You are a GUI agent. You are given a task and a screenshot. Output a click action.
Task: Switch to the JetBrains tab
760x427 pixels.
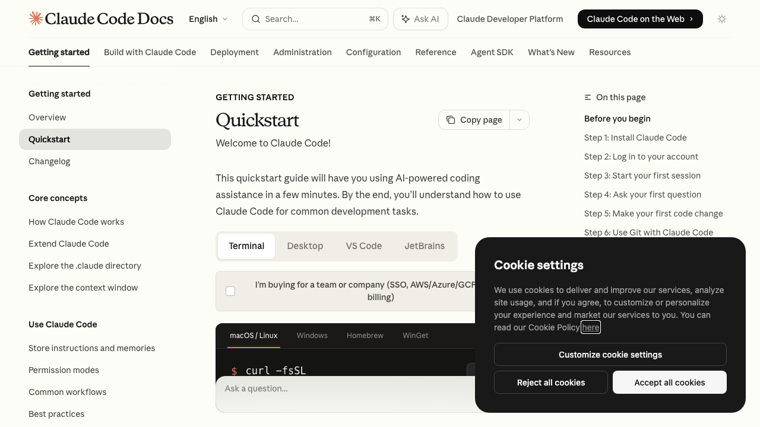[425, 246]
